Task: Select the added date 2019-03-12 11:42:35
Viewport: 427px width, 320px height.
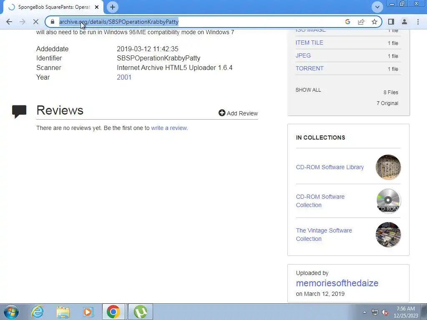Action: [148, 49]
